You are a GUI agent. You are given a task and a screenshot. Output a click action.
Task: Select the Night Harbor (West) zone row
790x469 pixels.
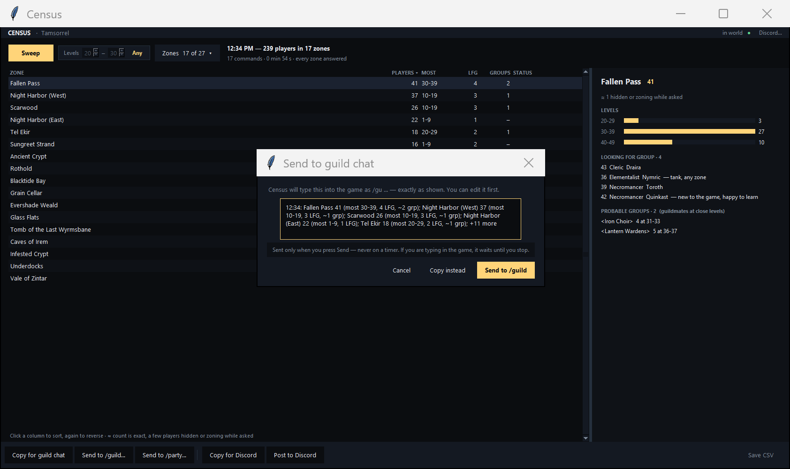coord(295,95)
